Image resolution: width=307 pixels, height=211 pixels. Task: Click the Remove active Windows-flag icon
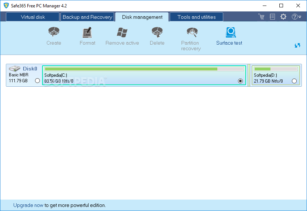point(122,32)
